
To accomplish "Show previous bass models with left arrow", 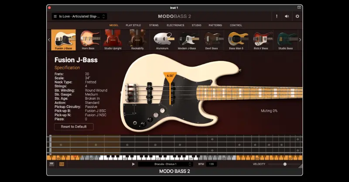I will [x=49, y=40].
